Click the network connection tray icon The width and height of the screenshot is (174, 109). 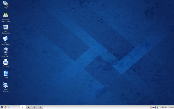click(153, 107)
